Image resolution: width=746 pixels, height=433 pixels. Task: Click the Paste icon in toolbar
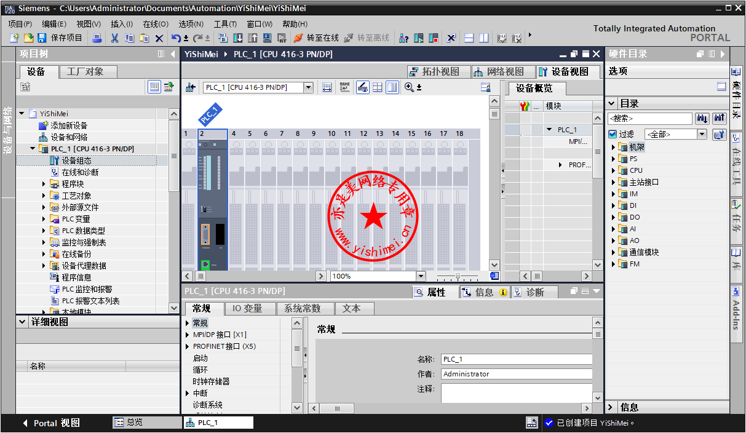coord(144,38)
